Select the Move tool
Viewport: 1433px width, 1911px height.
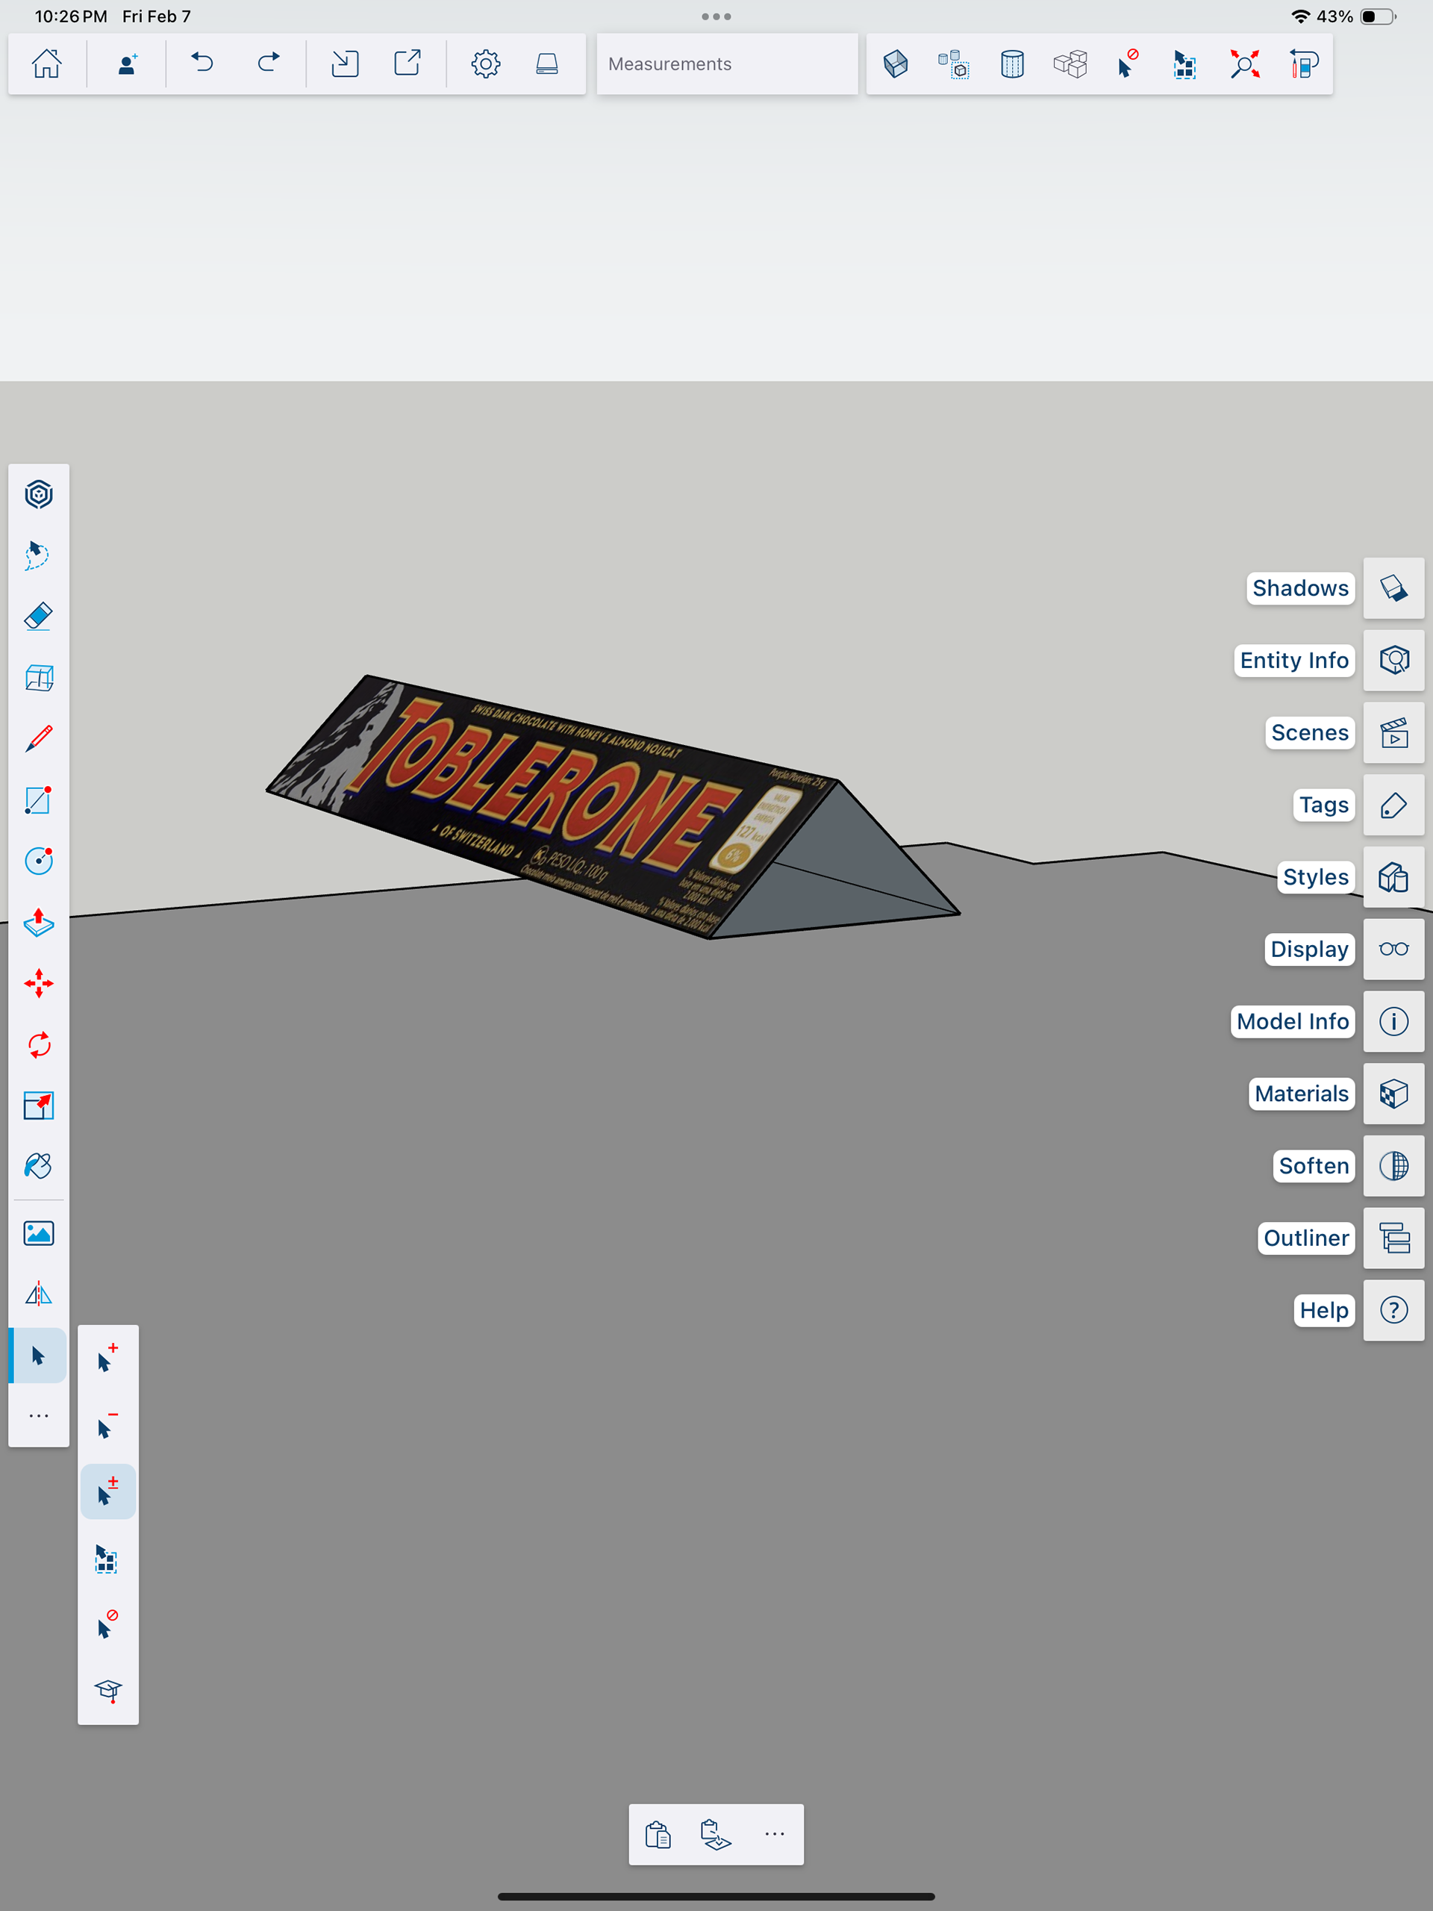coord(39,983)
